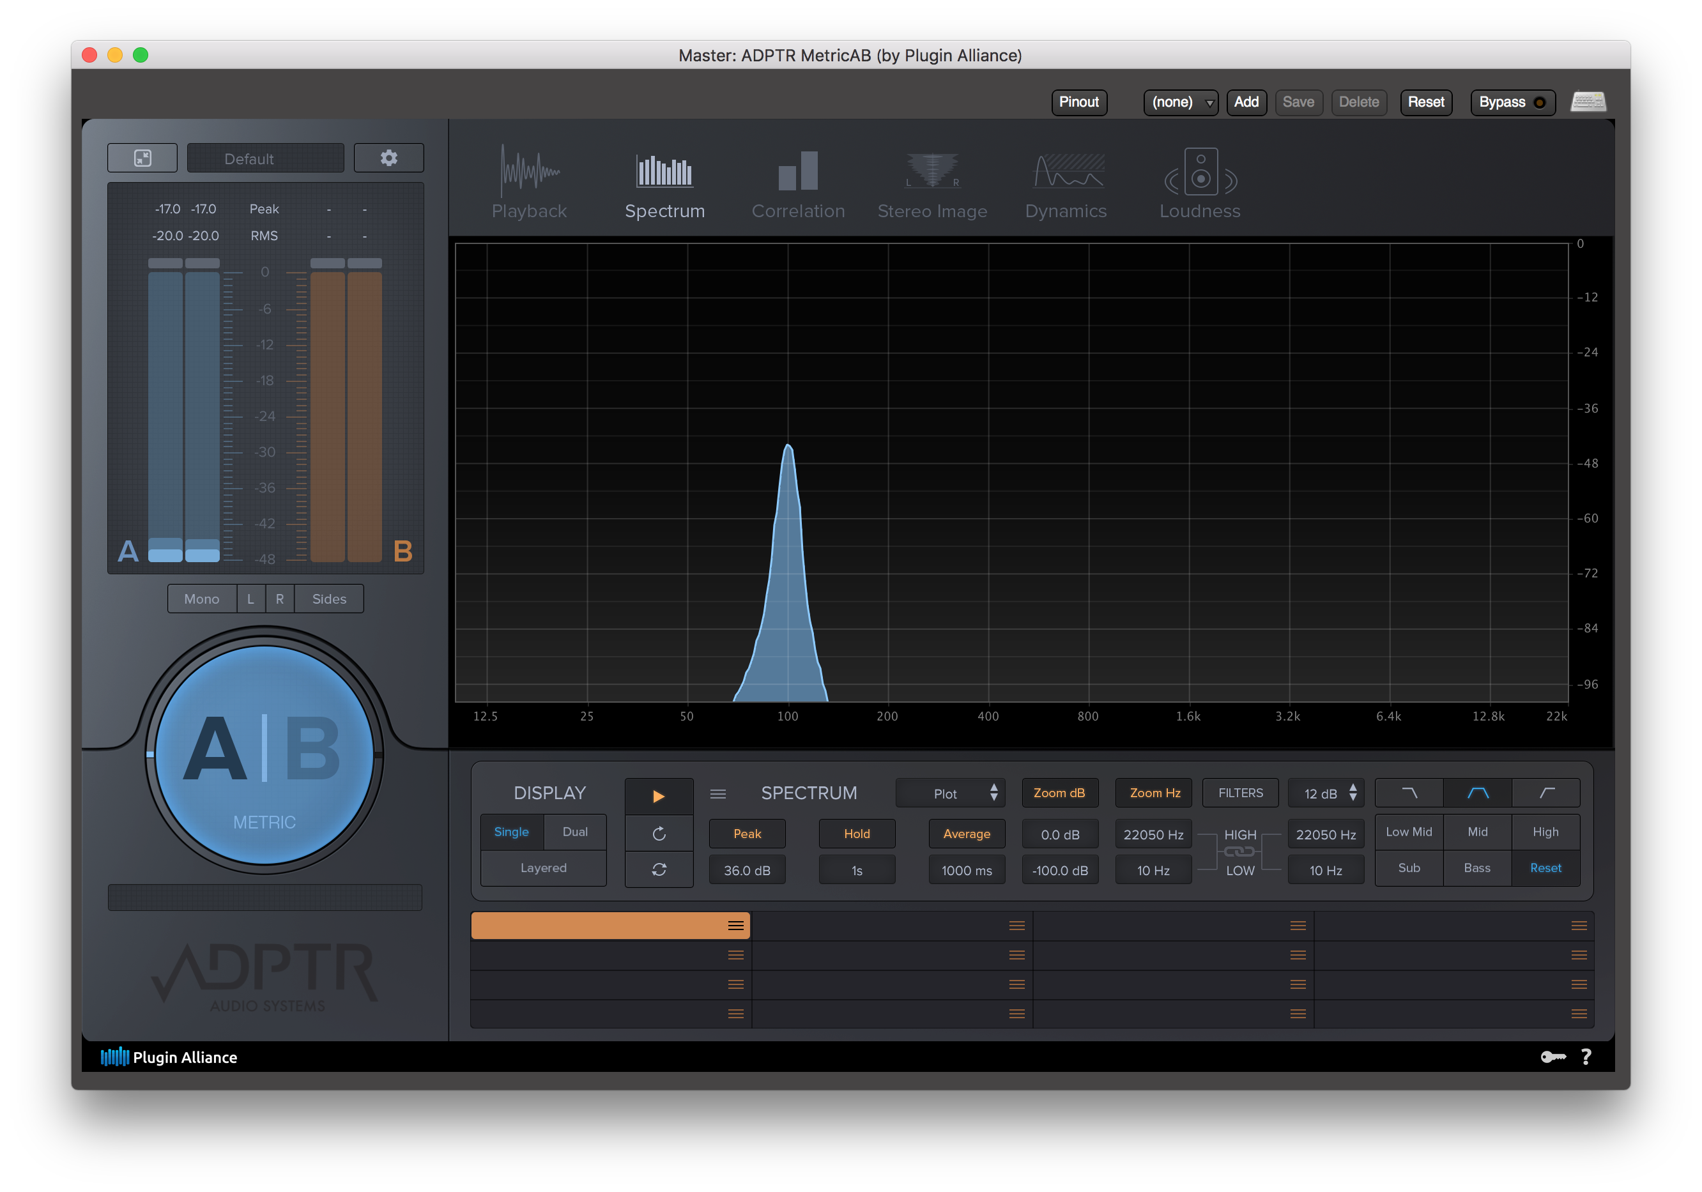Select Layered display mode
Image resolution: width=1702 pixels, height=1192 pixels.
pyautogui.click(x=543, y=868)
